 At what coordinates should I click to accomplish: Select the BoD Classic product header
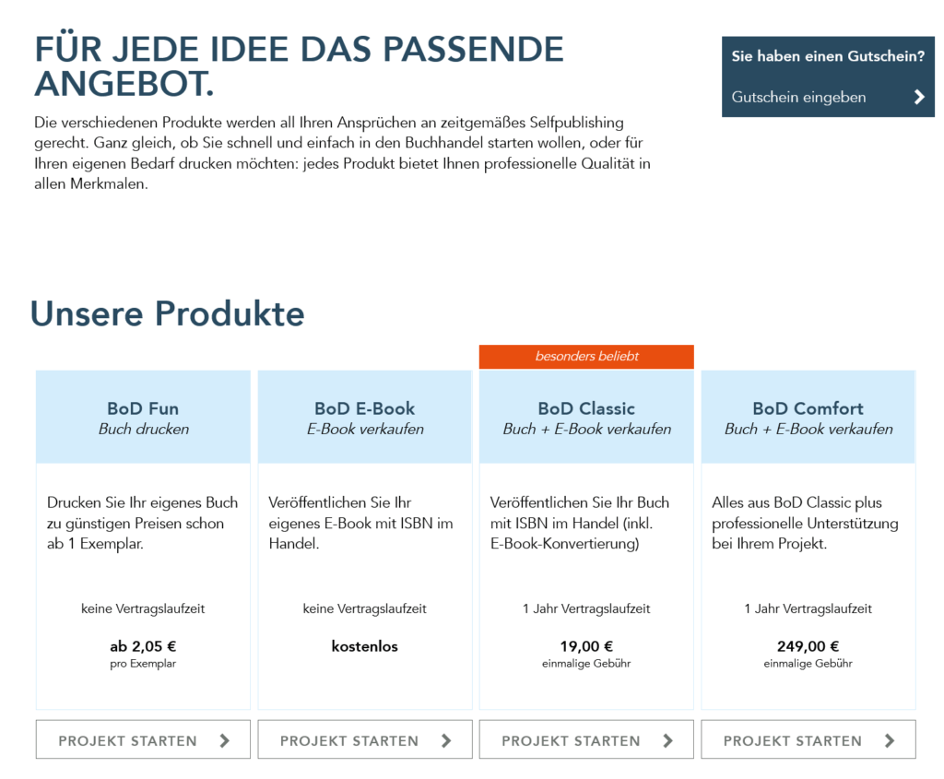(x=586, y=417)
